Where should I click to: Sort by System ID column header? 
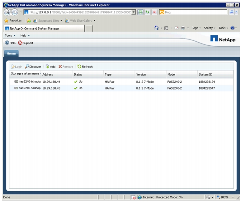pos(215,74)
